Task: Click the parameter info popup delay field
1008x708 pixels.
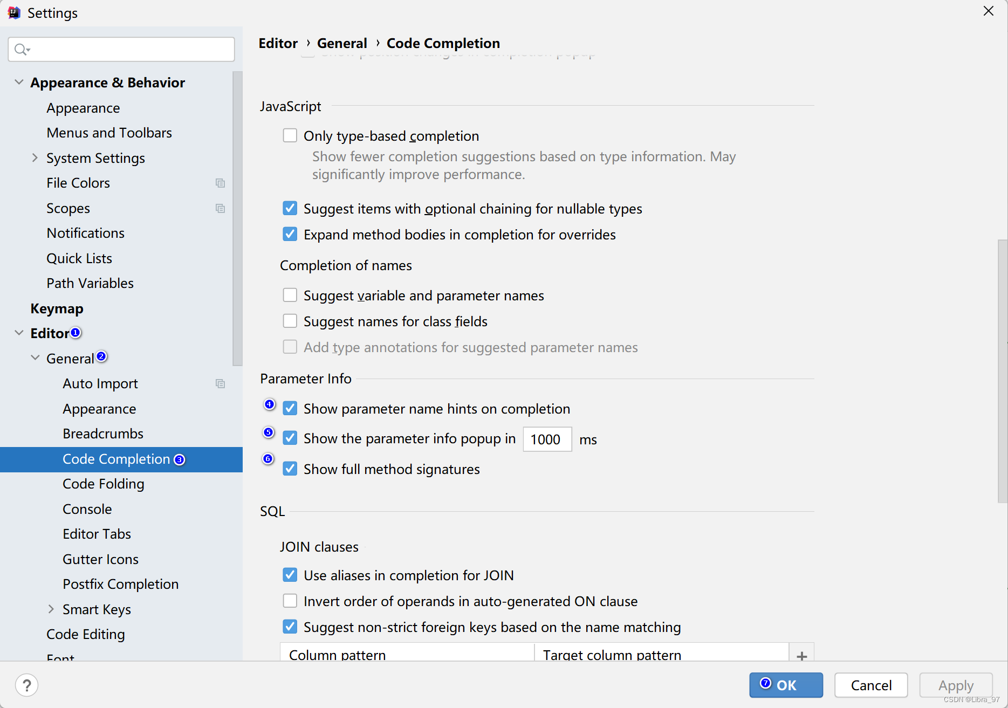Action: (547, 439)
